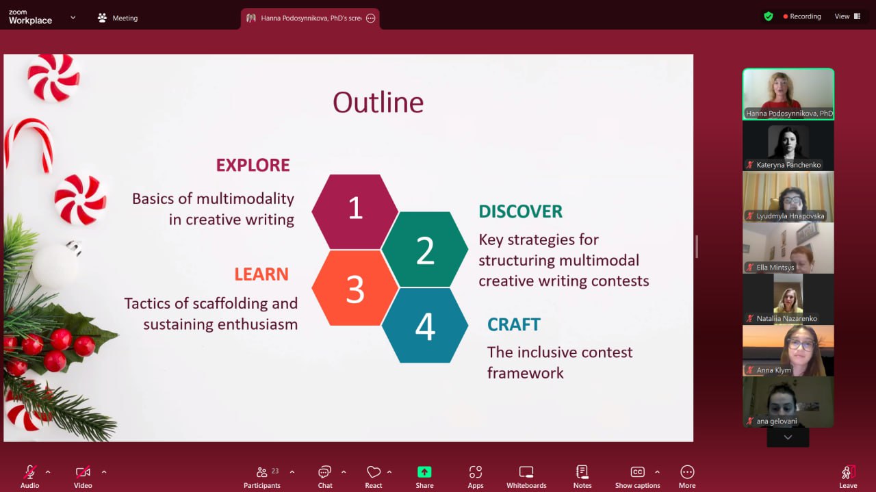876x492 pixels.
Task: Turn on camera with Video button
Action: tap(83, 476)
